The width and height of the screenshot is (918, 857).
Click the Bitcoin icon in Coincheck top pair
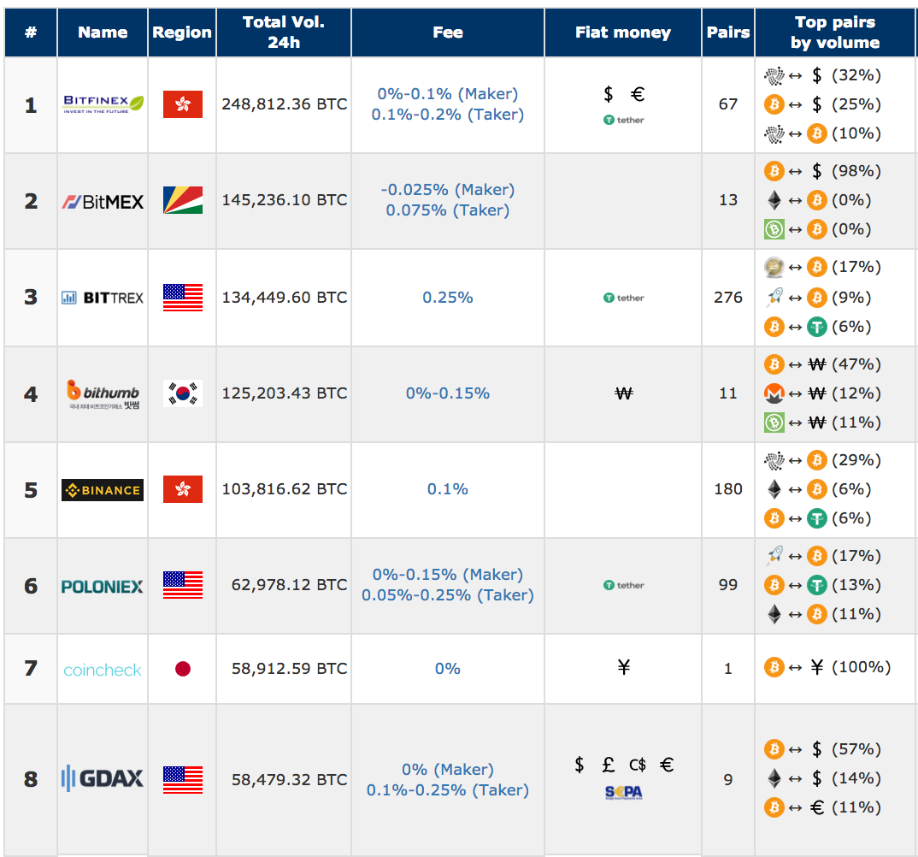pyautogui.click(x=774, y=666)
